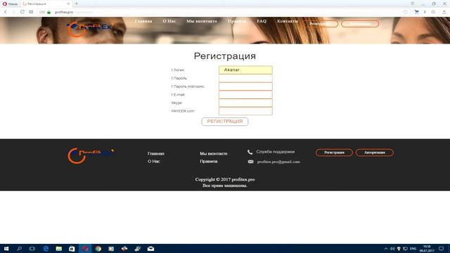Click the header Авторизация button
The height and width of the screenshot is (253, 450).
[x=360, y=23]
